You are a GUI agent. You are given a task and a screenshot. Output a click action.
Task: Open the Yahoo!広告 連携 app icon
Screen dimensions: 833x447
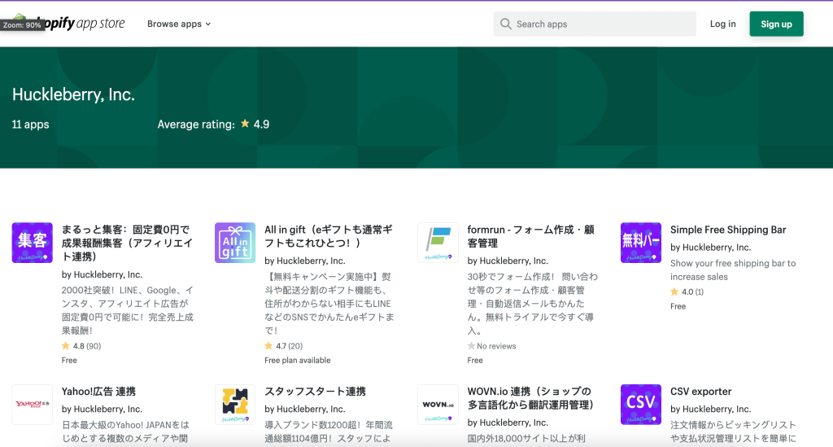coord(33,405)
